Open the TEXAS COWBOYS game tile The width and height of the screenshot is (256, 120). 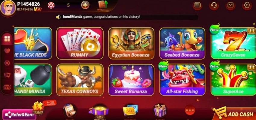(x=80, y=80)
